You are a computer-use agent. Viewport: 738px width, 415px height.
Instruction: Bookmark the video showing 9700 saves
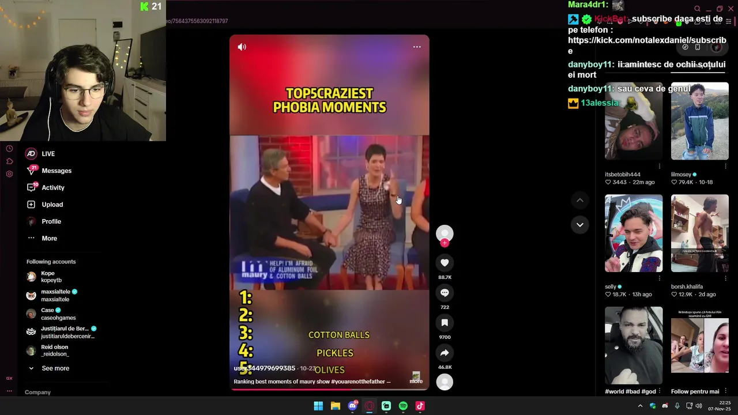(x=445, y=323)
